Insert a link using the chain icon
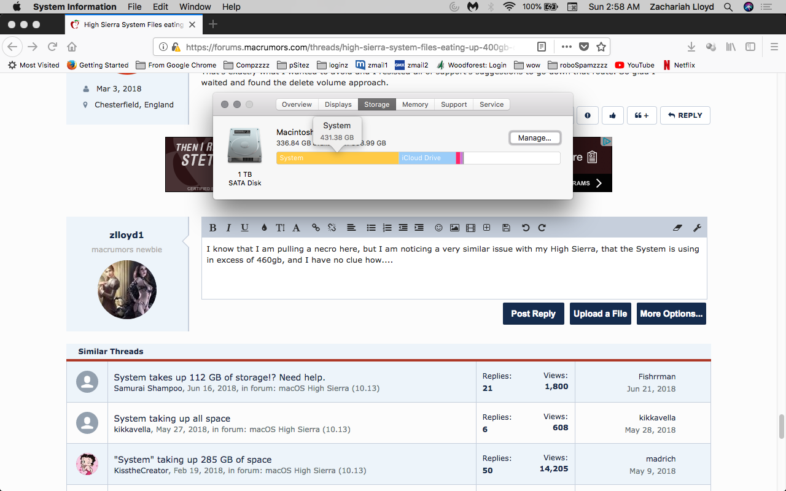 coord(316,228)
